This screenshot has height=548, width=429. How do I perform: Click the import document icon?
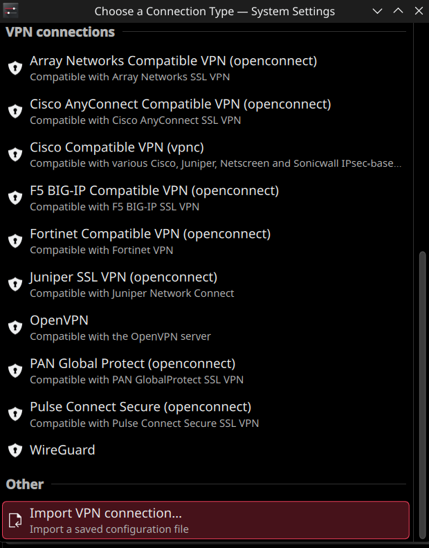pos(15,520)
